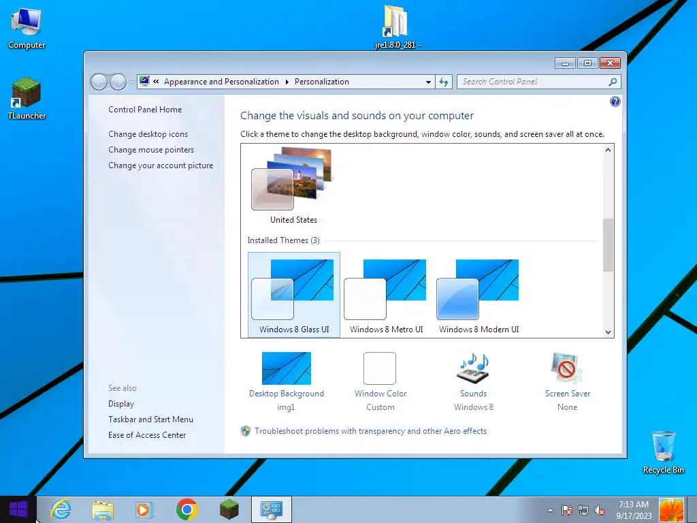Click the Installed Themes (3) heading
The height and width of the screenshot is (523, 697).
click(283, 240)
